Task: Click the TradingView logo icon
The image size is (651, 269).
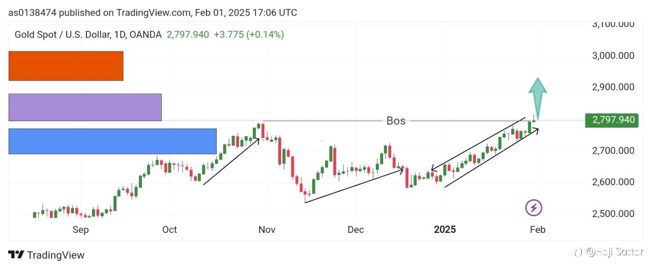Action: pyautogui.click(x=16, y=255)
